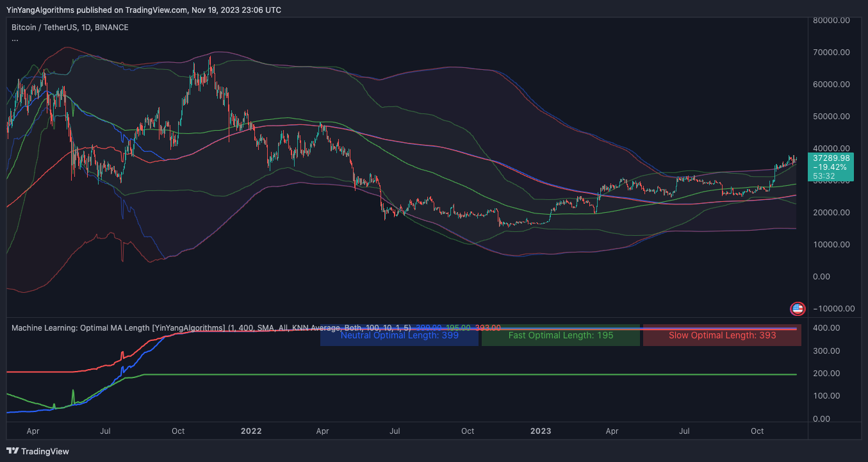This screenshot has width=868, height=462.
Task: Click the current price label 37289.98
Action: [831, 158]
